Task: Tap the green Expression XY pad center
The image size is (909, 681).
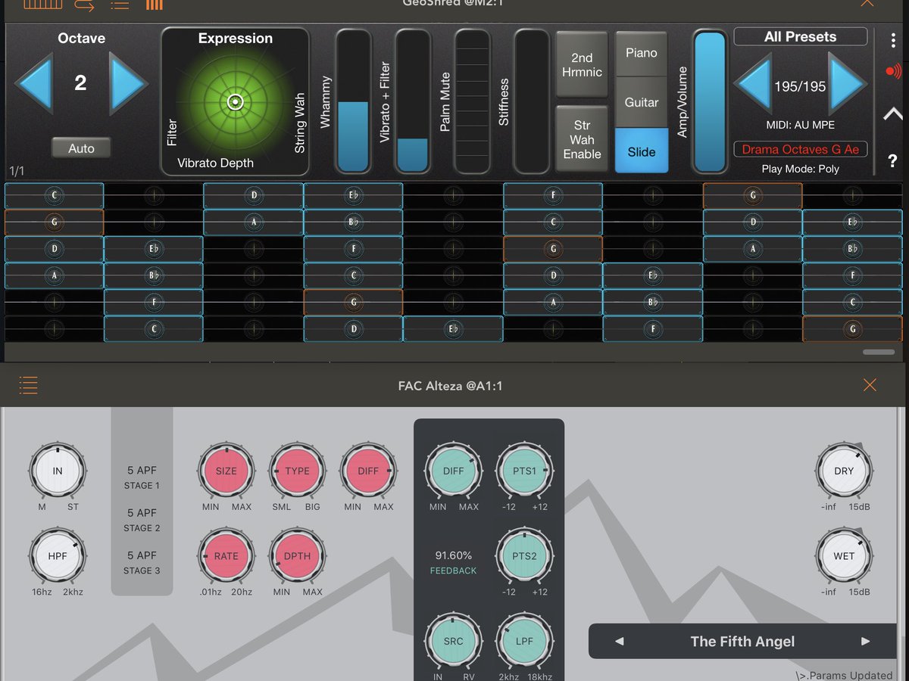Action: [x=235, y=101]
